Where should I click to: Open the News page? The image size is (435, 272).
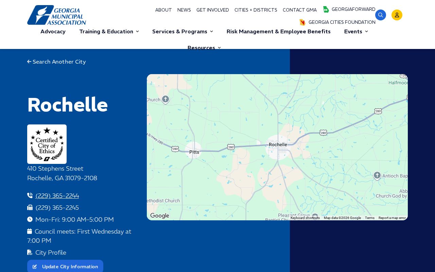click(184, 10)
